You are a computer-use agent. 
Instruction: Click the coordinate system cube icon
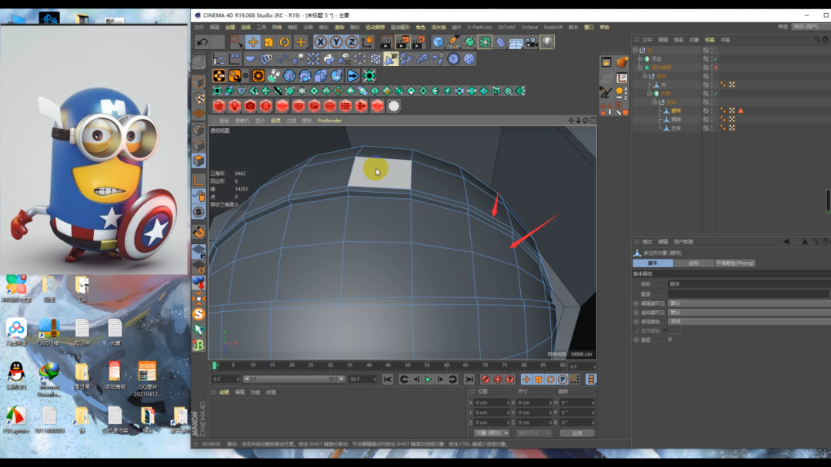pyautogui.click(x=367, y=41)
